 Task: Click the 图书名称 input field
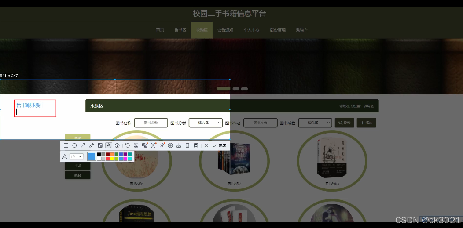click(x=151, y=123)
